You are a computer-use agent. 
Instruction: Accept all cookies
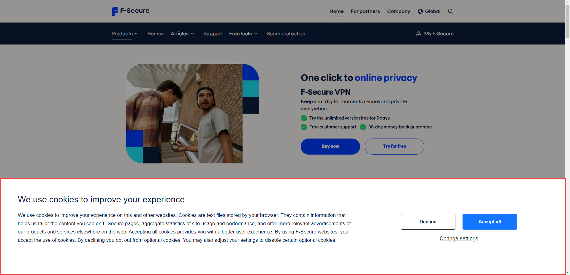click(490, 222)
